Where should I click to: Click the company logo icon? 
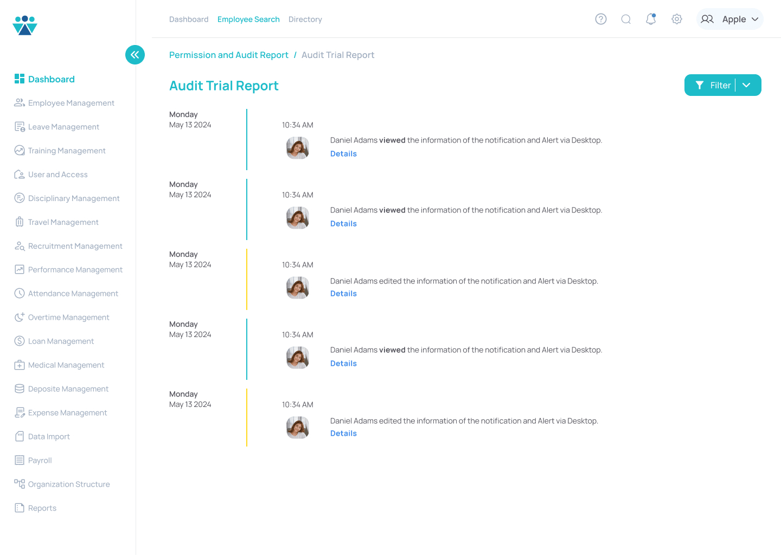click(x=25, y=25)
